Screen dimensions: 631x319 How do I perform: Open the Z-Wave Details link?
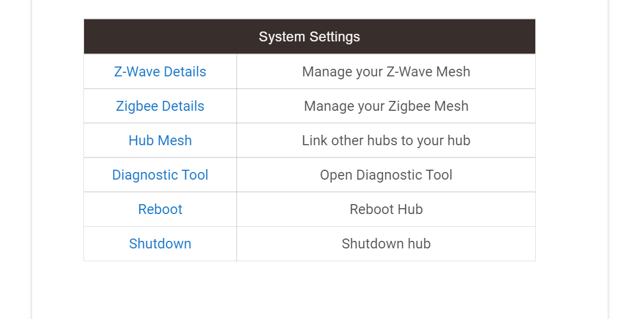160,72
